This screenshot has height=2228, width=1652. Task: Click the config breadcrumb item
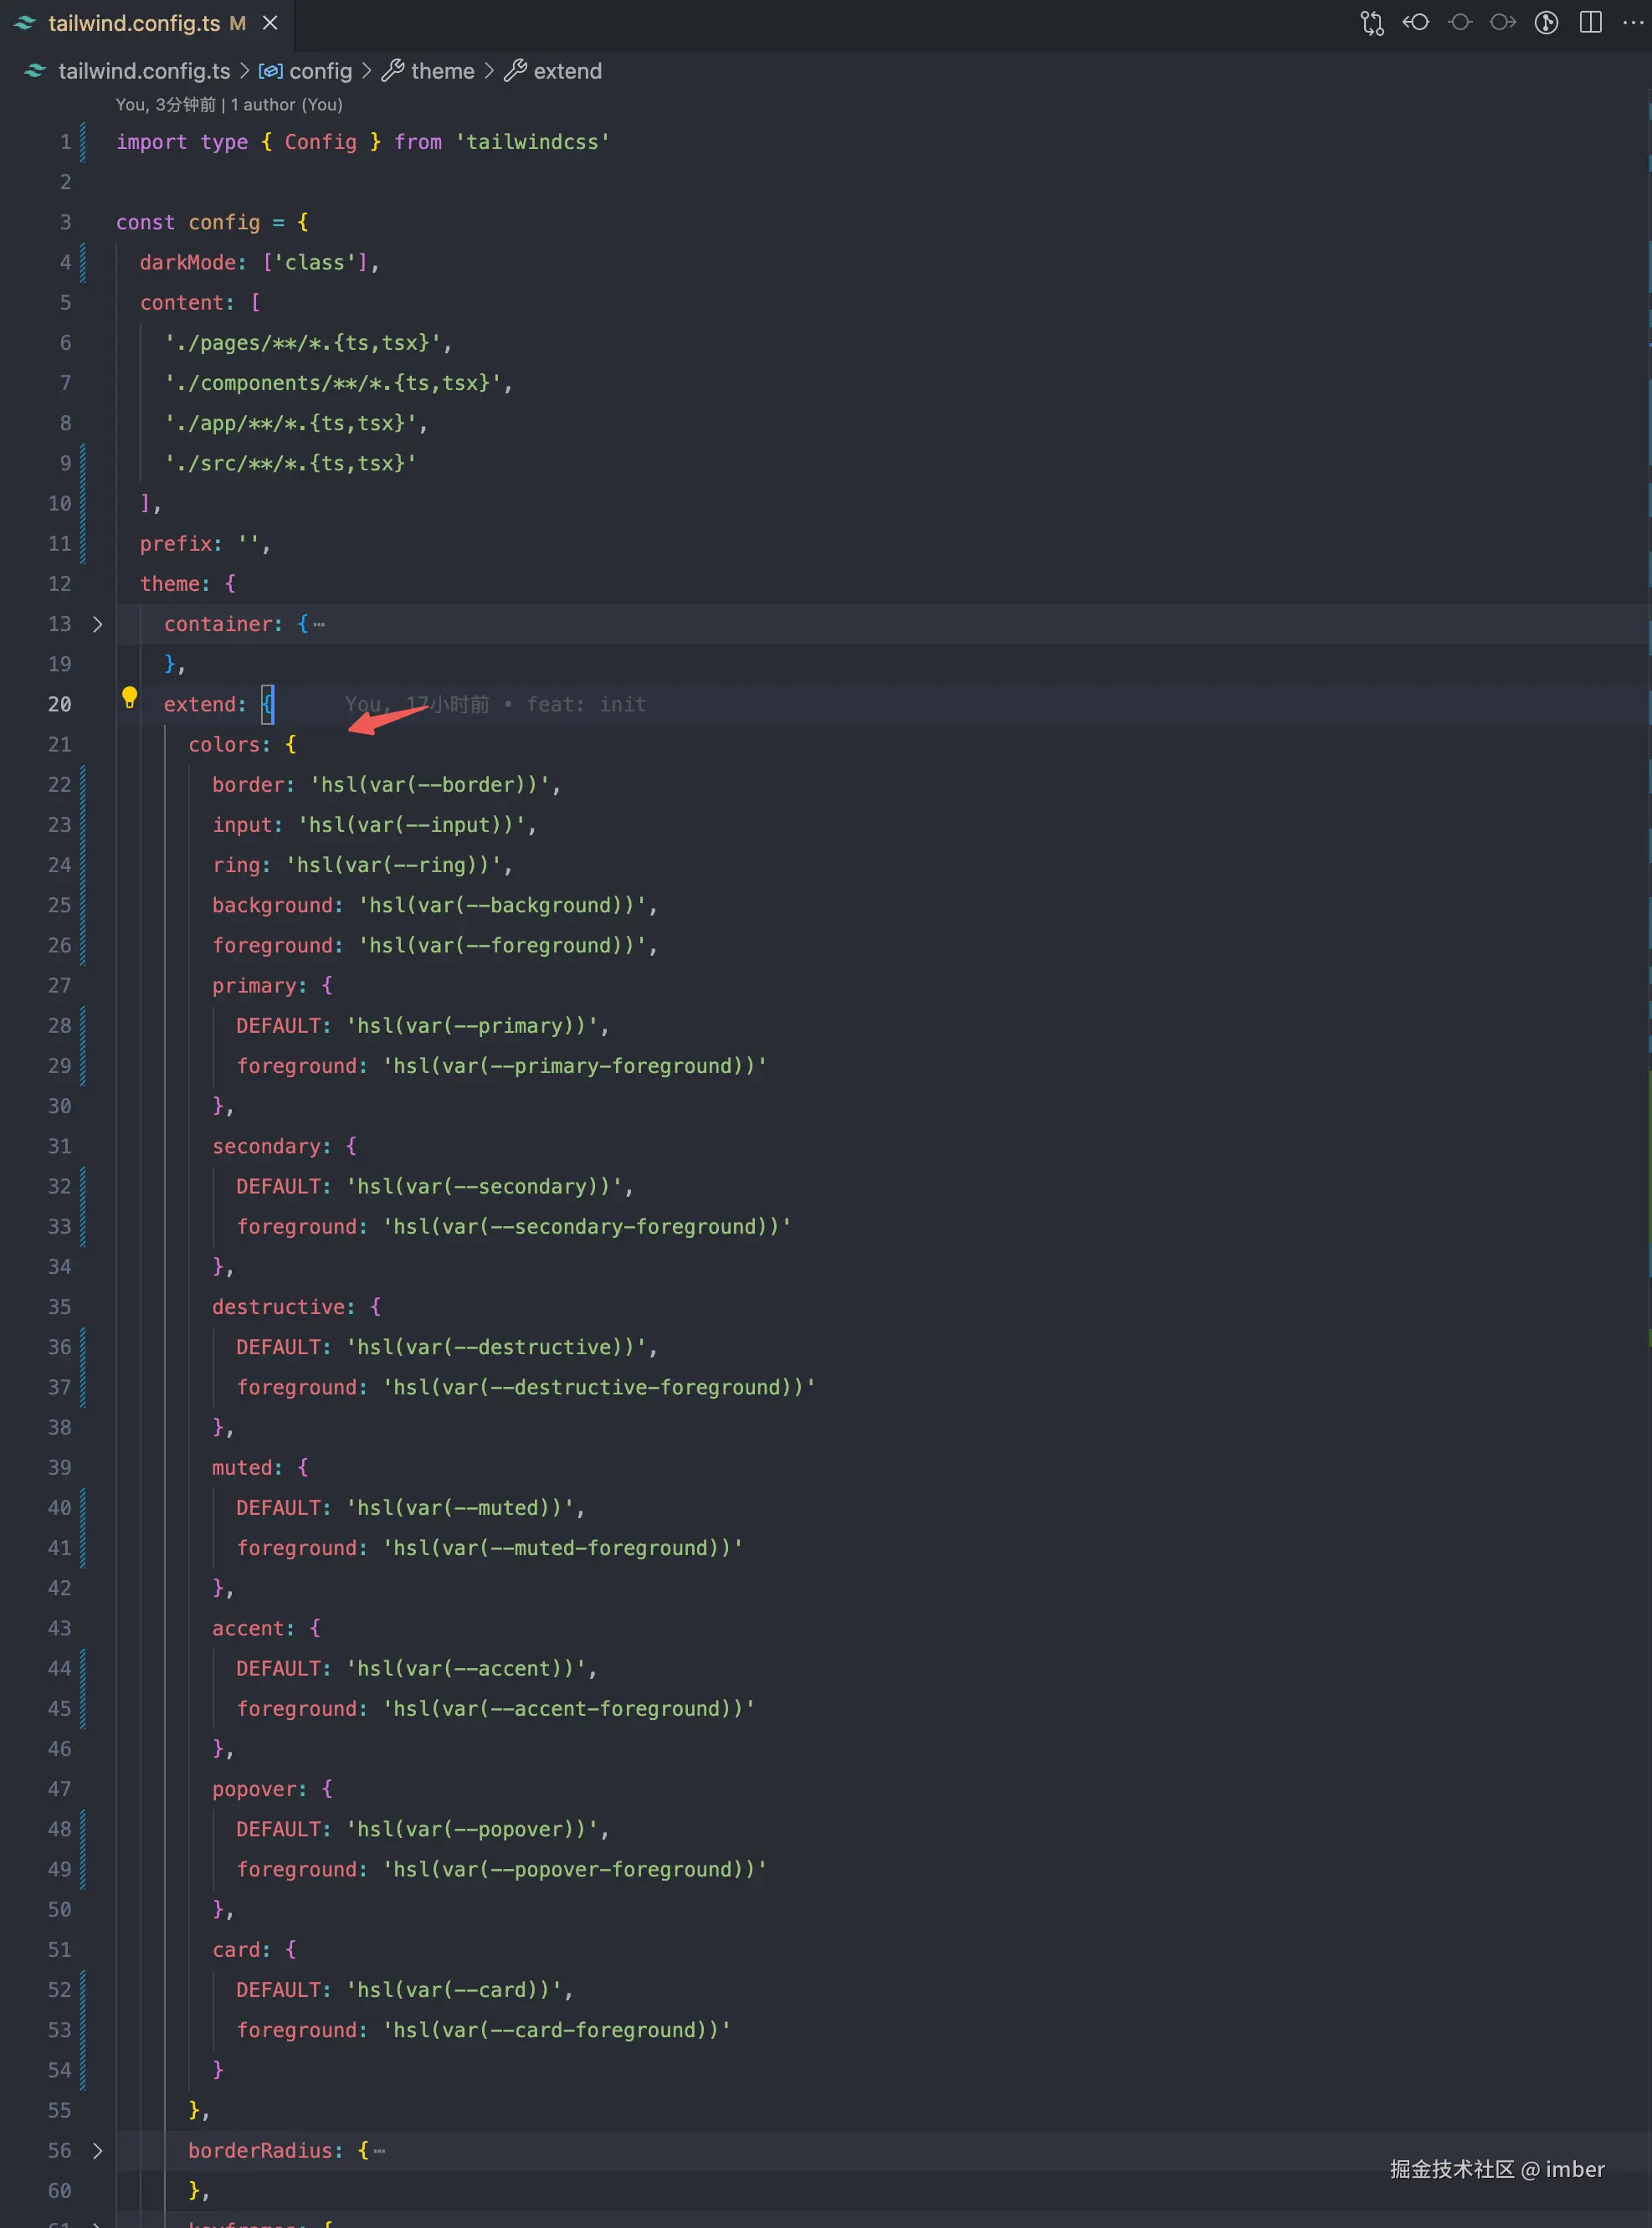319,71
